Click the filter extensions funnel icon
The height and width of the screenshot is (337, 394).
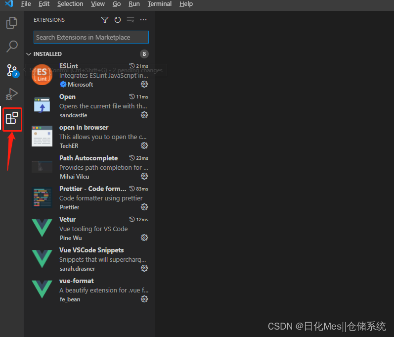click(105, 20)
